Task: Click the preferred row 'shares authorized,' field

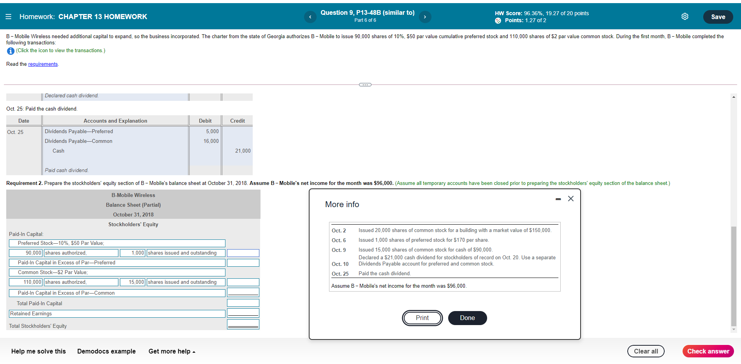Action: (x=81, y=253)
